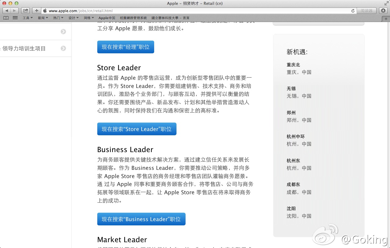
Task: Open the 无锡 job opportunity
Action: coord(291,89)
